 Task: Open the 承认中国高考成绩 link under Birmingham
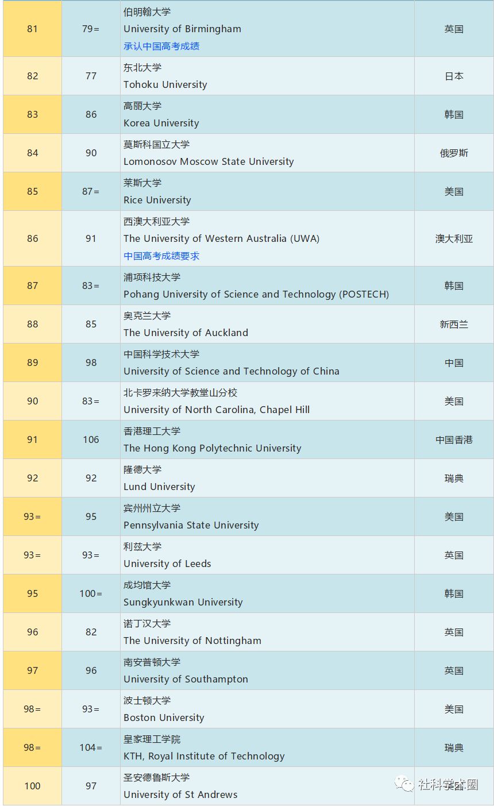click(161, 46)
